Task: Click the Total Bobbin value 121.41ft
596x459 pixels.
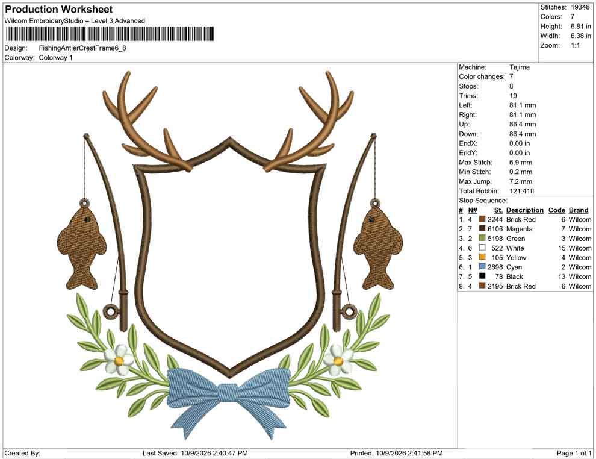Action: (x=521, y=191)
